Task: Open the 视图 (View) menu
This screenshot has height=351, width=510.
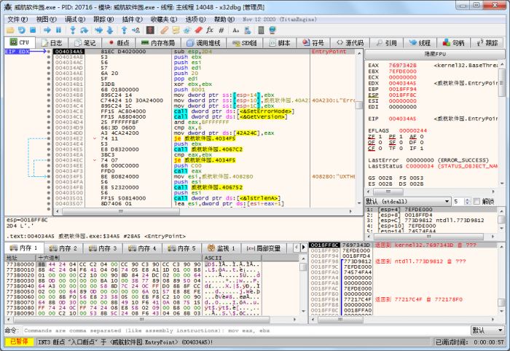Action: (x=46, y=20)
